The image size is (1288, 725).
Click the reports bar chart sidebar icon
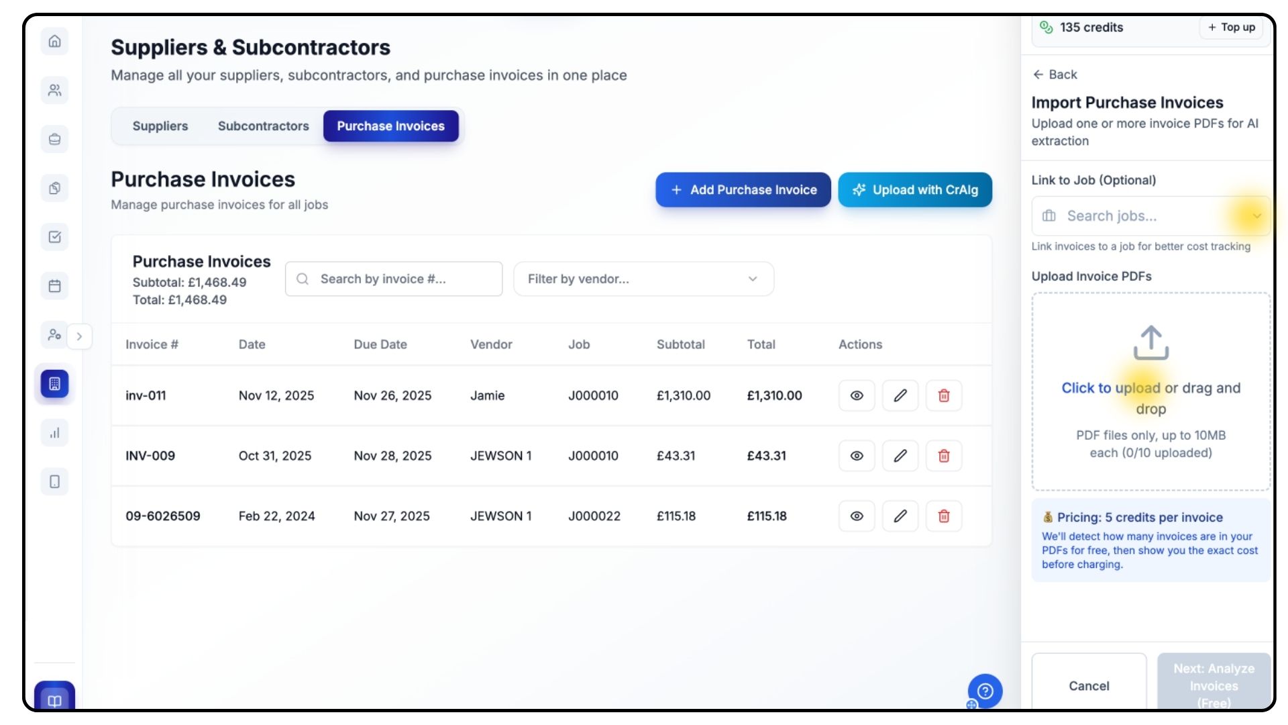click(54, 433)
